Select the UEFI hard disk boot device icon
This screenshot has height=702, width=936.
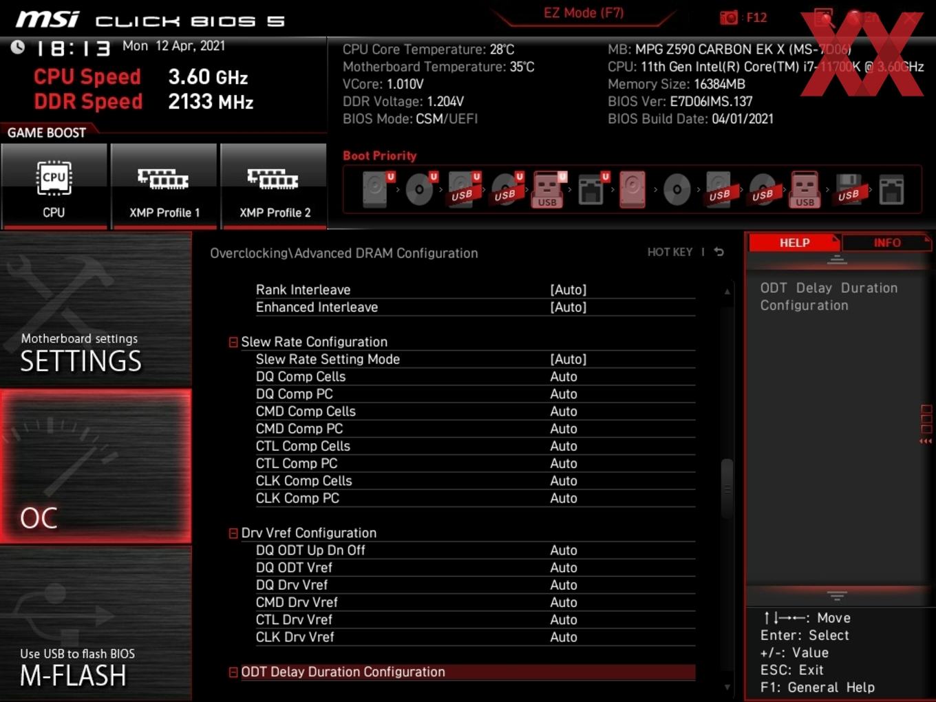377,189
